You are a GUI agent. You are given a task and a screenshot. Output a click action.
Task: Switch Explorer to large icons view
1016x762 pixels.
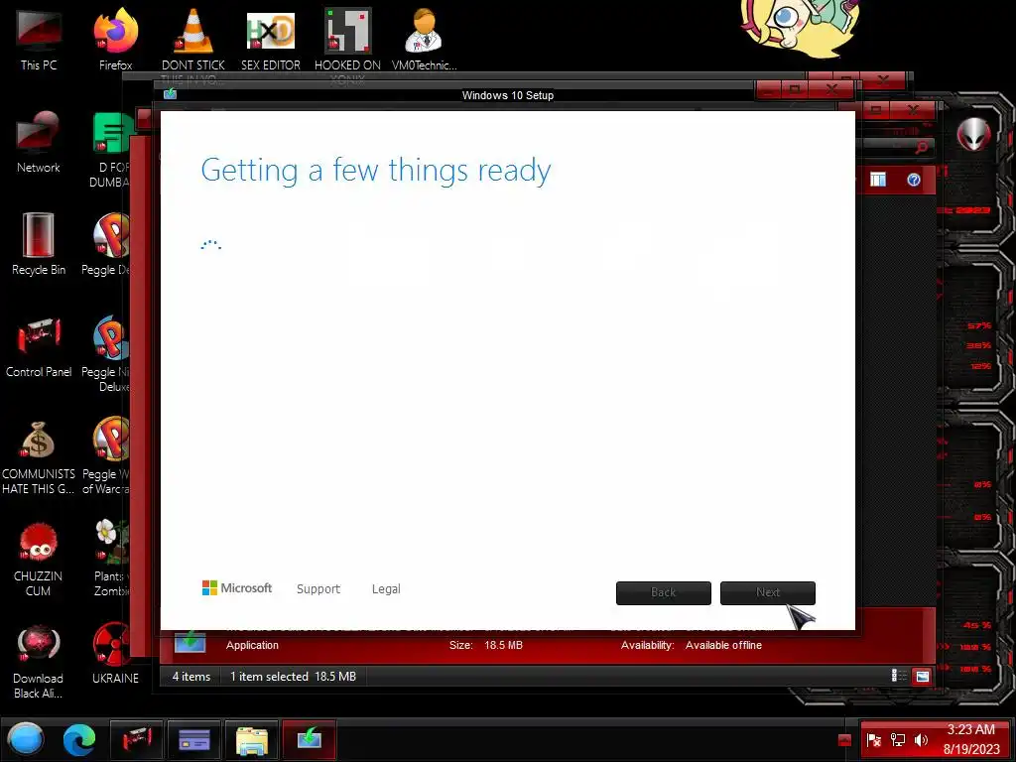tap(922, 677)
